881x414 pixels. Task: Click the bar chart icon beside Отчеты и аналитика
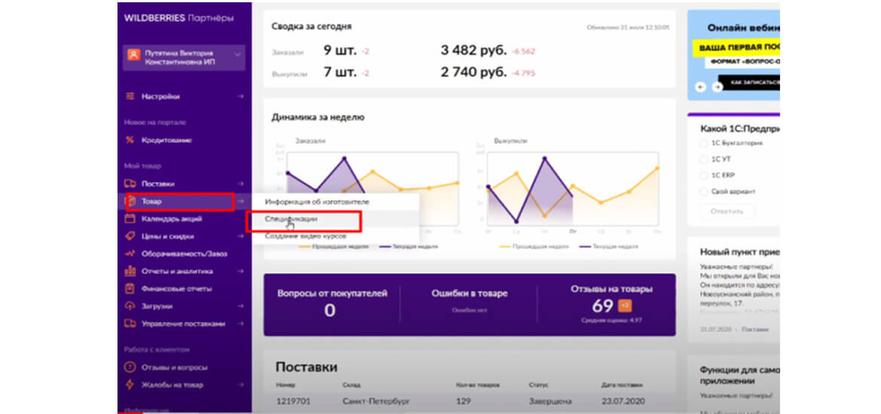point(130,271)
